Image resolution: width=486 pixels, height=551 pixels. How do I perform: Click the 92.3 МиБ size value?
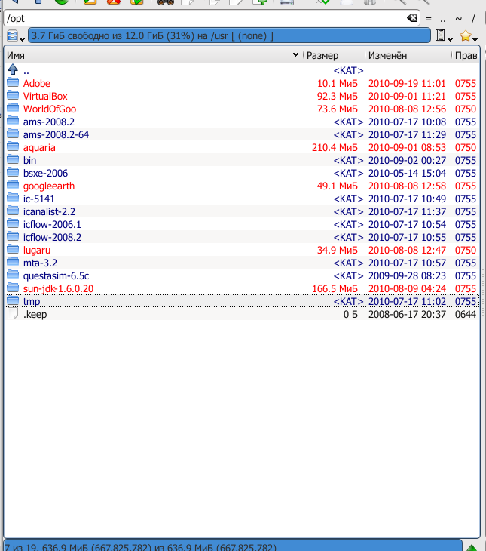point(338,97)
